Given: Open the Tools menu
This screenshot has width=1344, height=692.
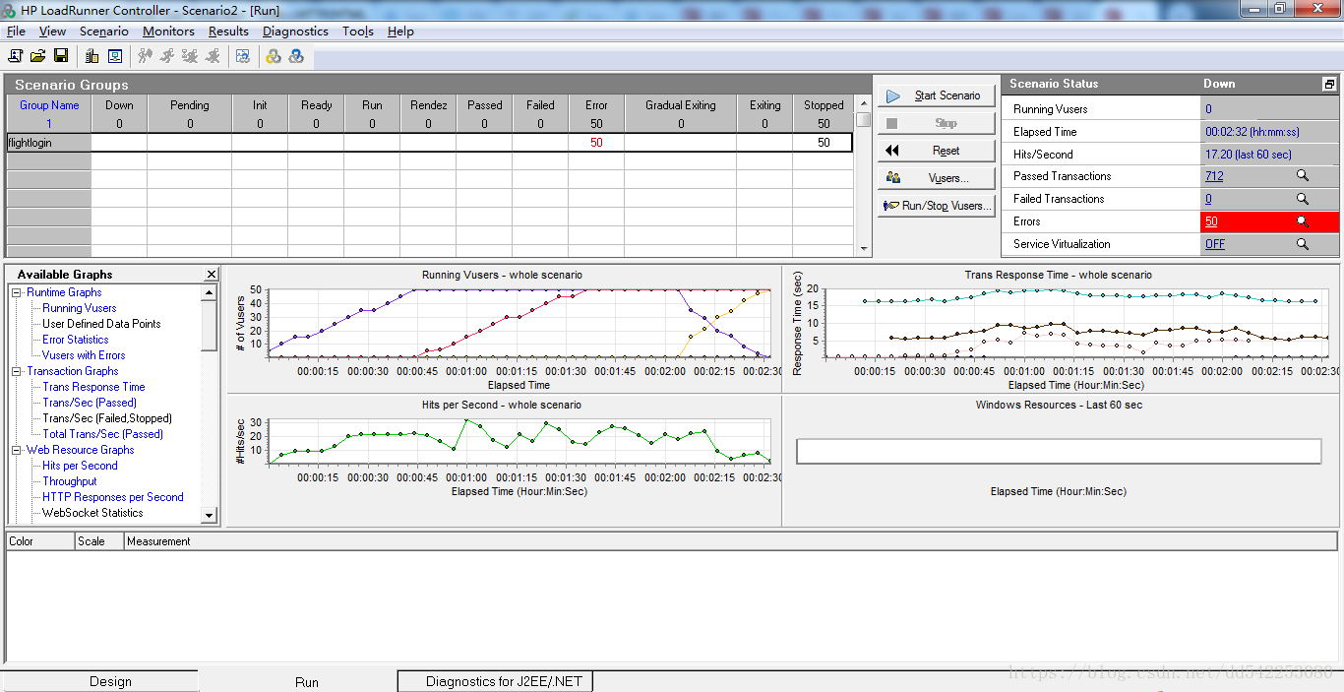Looking at the screenshot, I should point(358,31).
